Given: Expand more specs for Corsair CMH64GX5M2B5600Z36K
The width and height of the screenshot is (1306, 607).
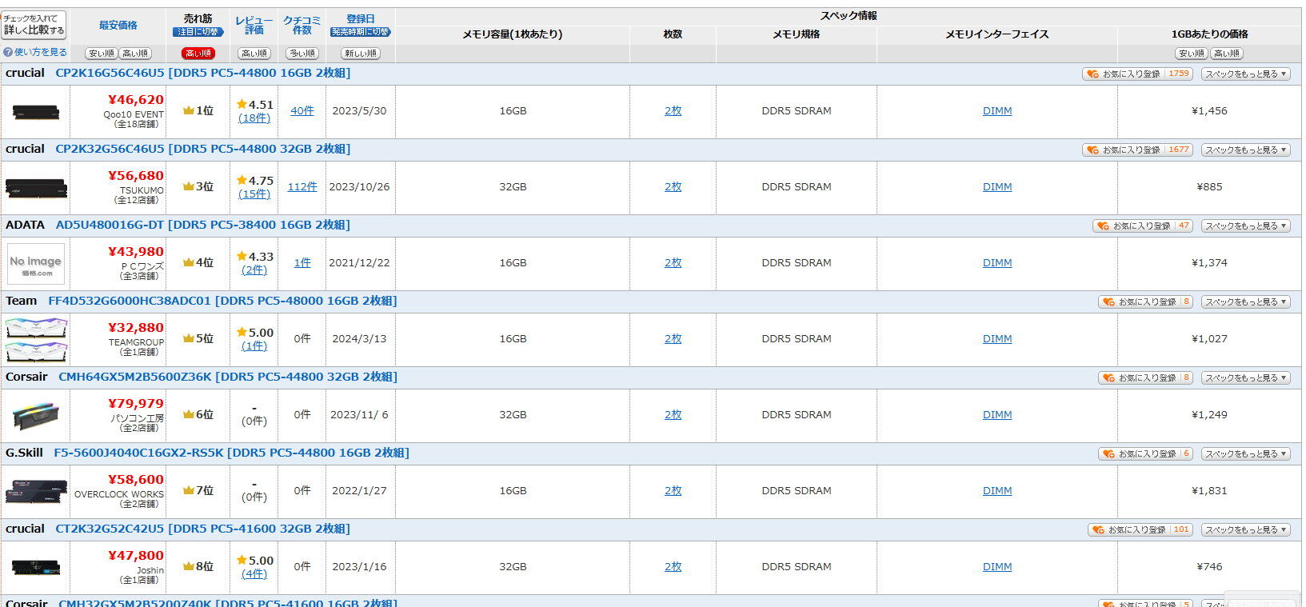Looking at the screenshot, I should pyautogui.click(x=1246, y=377).
